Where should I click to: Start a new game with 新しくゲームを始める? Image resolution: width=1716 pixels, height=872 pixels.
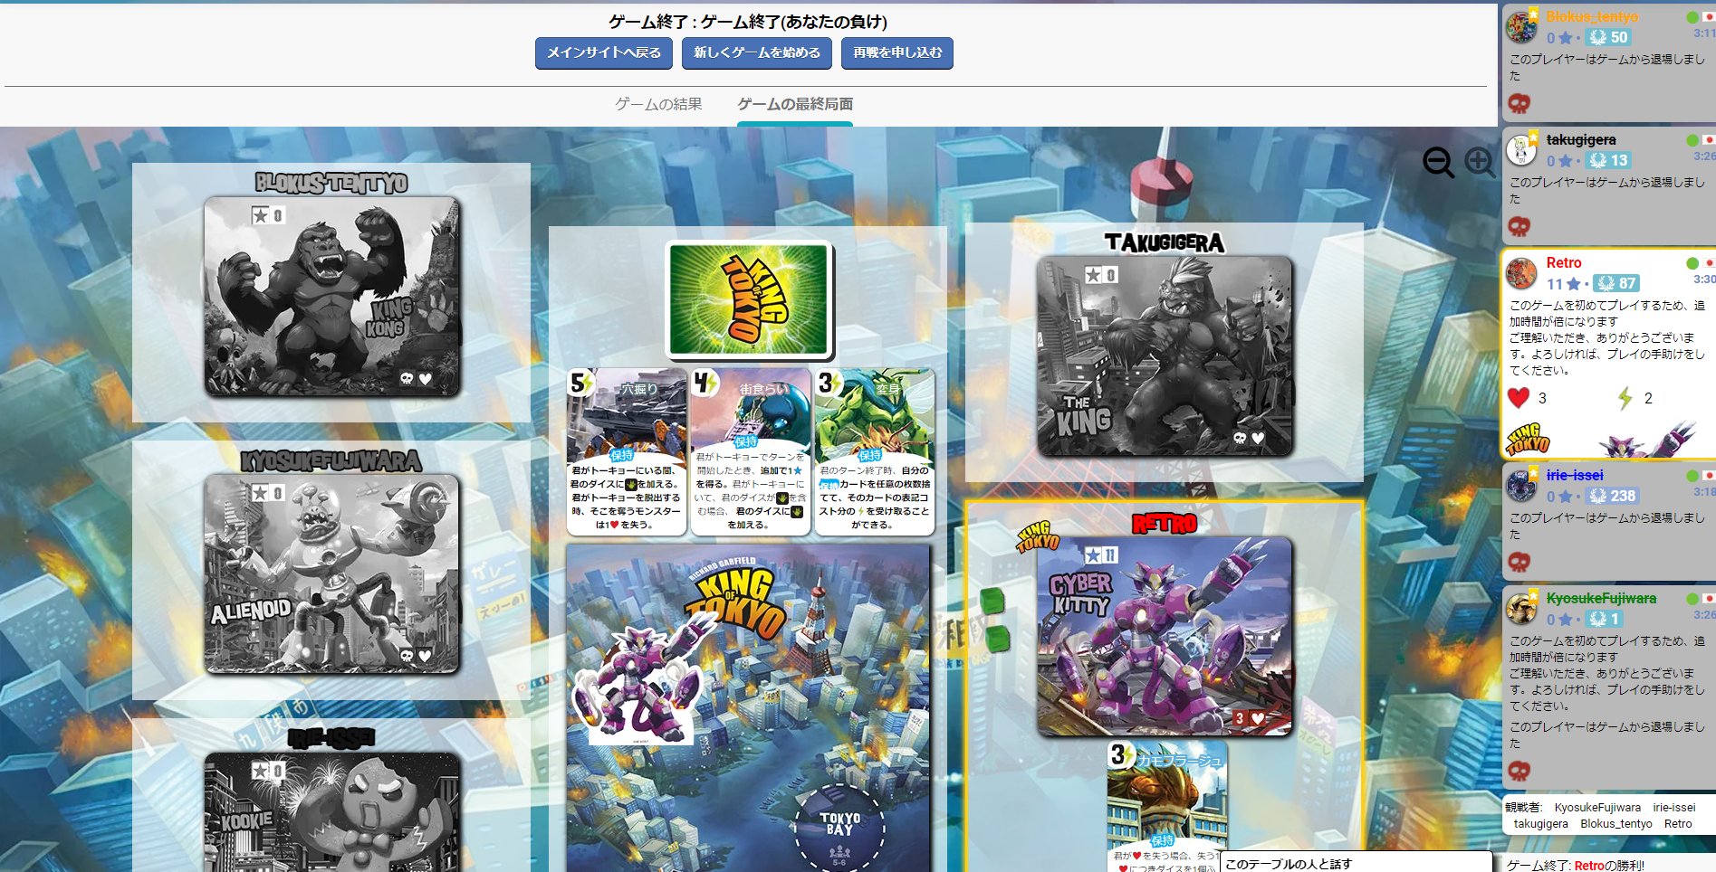click(x=757, y=52)
